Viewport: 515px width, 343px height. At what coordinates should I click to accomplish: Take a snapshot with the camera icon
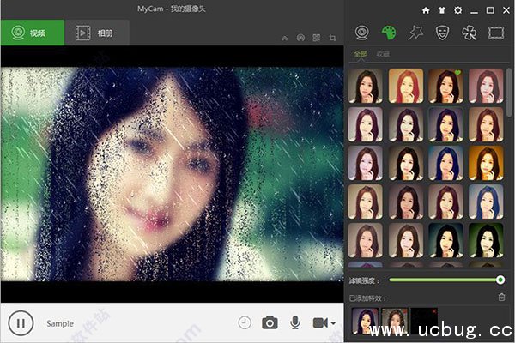click(270, 322)
